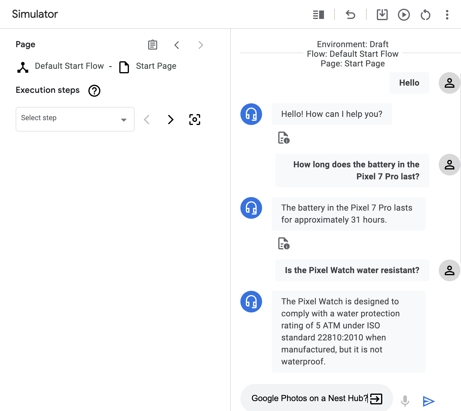
Task: Toggle the side panel layout icon
Action: coord(318,14)
